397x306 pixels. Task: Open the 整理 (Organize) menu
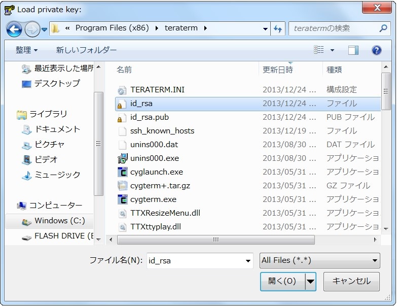click(26, 50)
